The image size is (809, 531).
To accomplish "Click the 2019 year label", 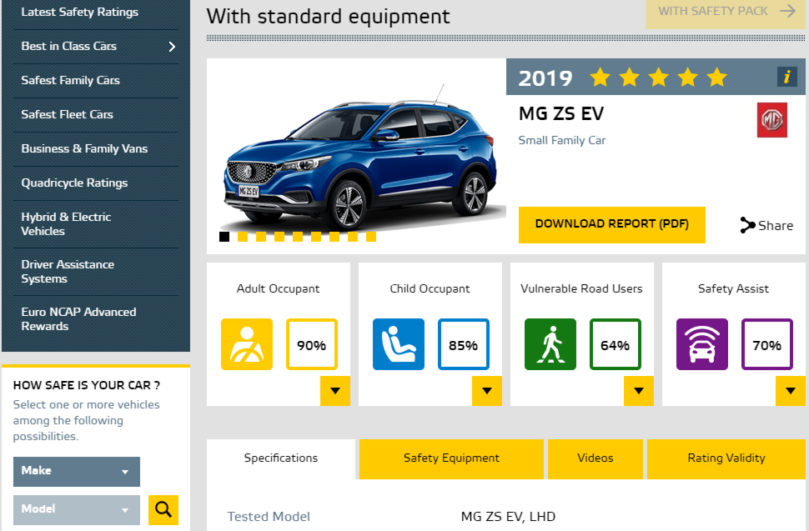I will (x=545, y=78).
